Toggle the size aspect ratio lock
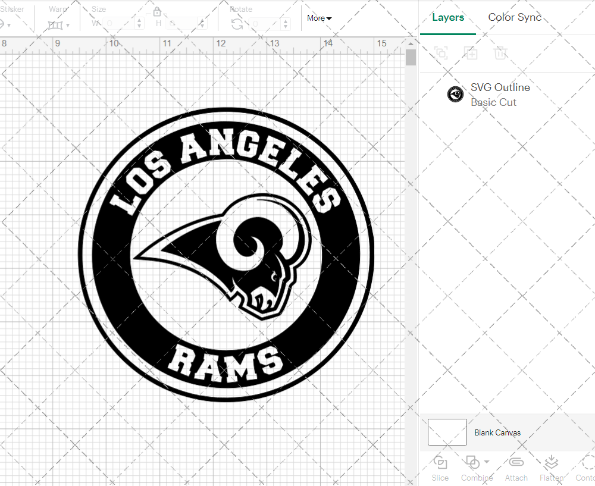 [157, 12]
